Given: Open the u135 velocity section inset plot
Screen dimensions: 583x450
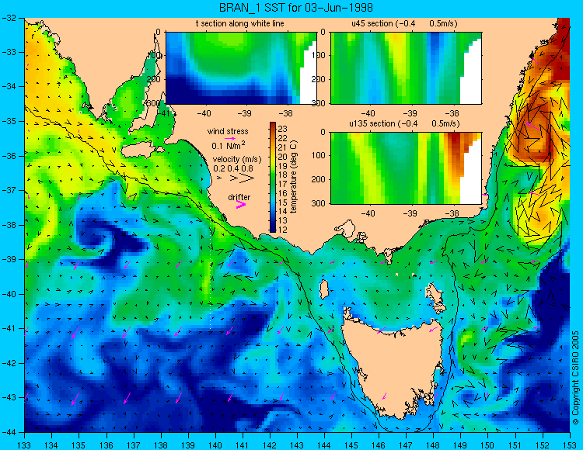Looking at the screenshot, I should tap(406, 168).
